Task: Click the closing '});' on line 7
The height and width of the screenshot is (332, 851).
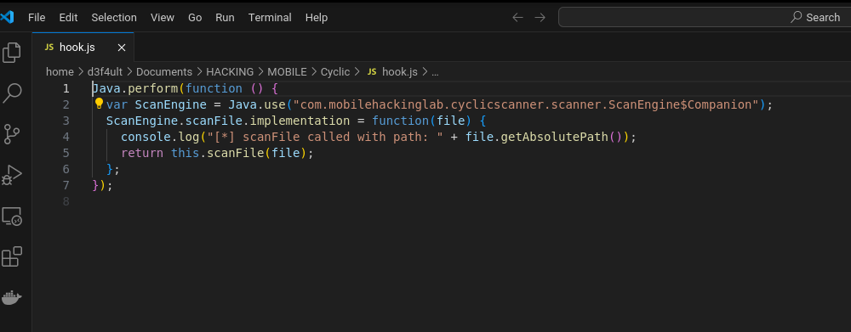Action: tap(103, 185)
